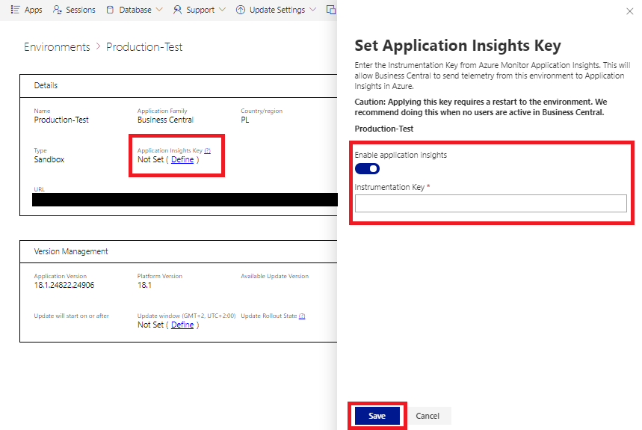Click Define link for Application Insights Key
This screenshot has height=430, width=642.
tap(182, 159)
